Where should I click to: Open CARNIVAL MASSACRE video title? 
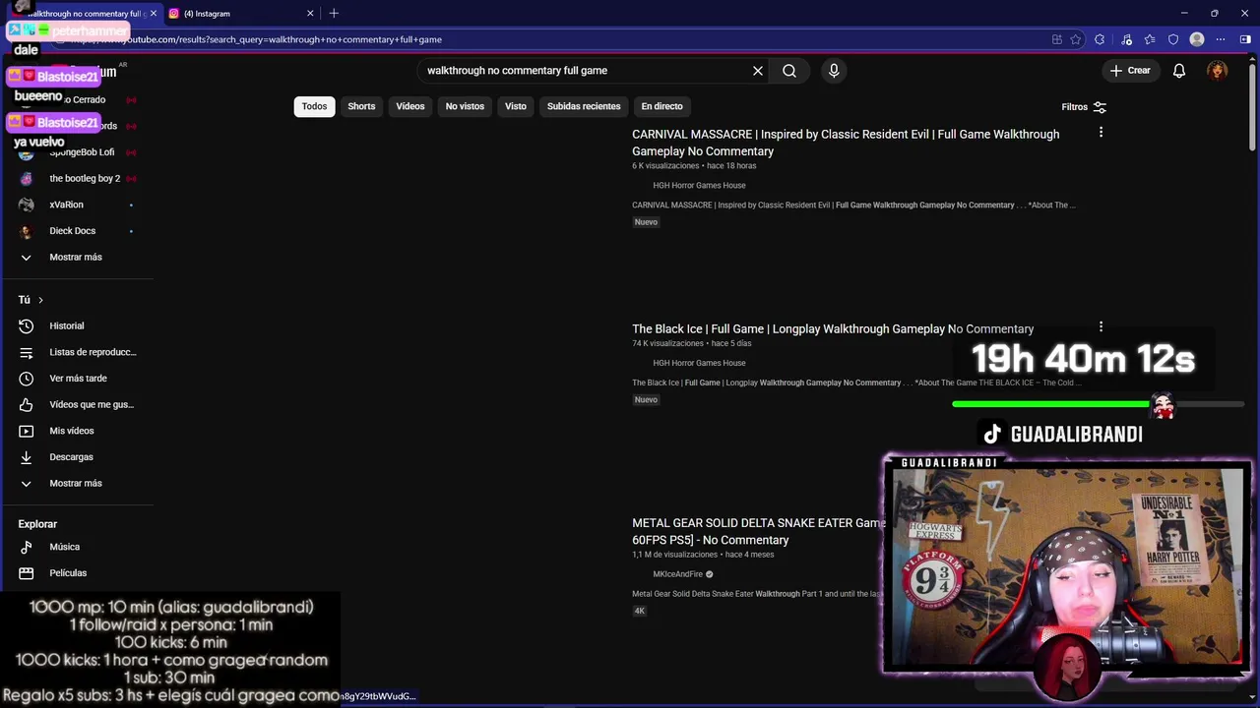click(x=846, y=143)
